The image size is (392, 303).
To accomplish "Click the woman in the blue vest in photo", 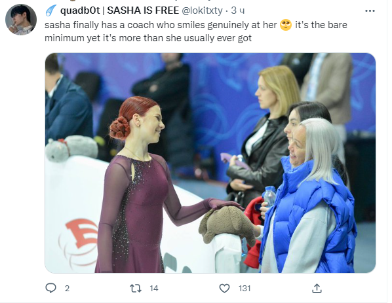I will pyautogui.click(x=309, y=196).
